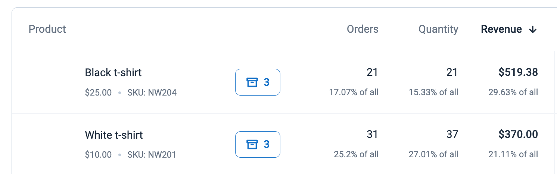
Task: Click the 15.33% of all quantity figure
Action: point(433,92)
